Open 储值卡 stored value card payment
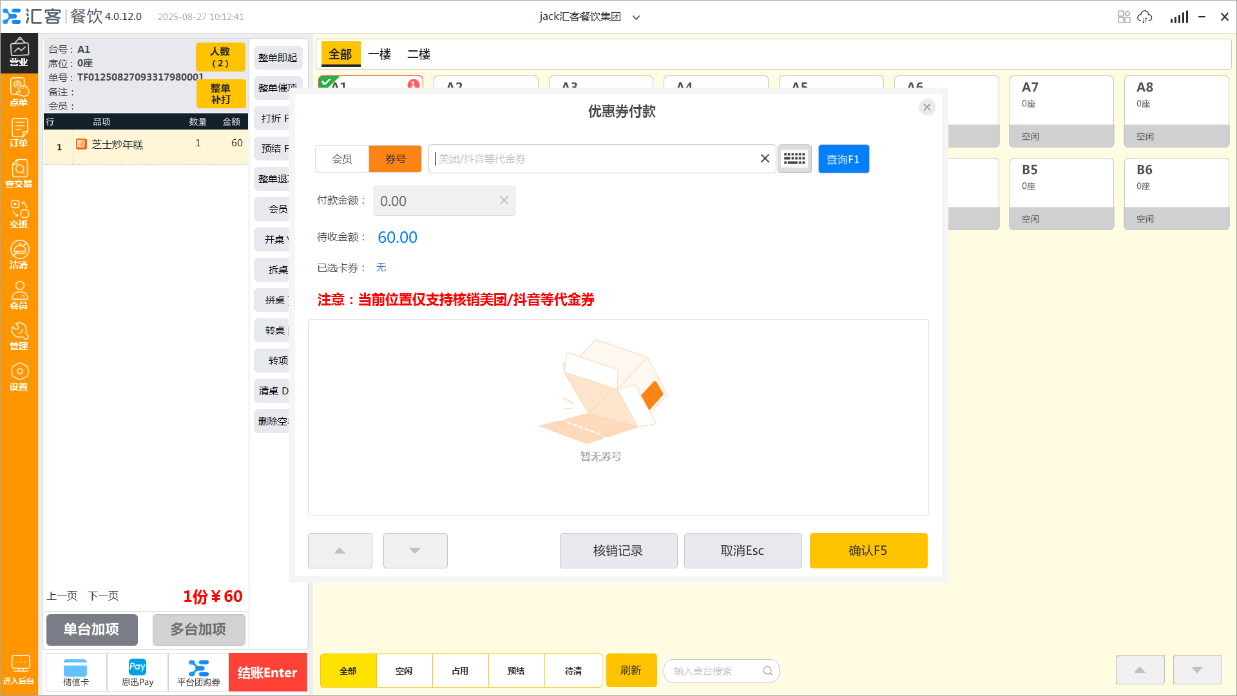The width and height of the screenshot is (1237, 696). coord(76,672)
